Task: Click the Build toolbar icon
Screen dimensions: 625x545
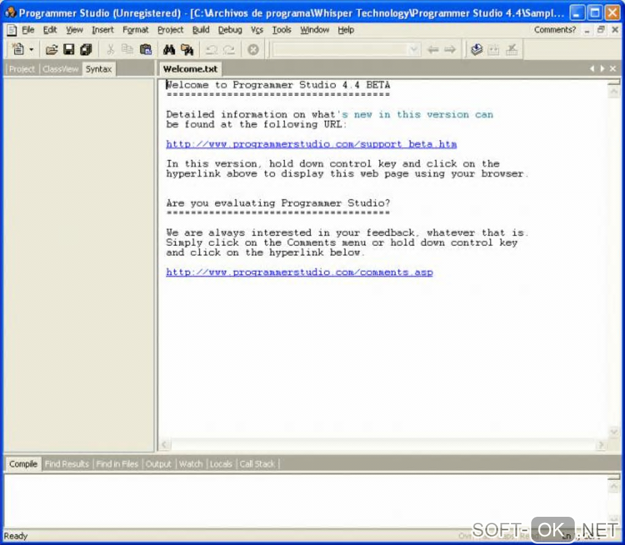Action: 493,50
